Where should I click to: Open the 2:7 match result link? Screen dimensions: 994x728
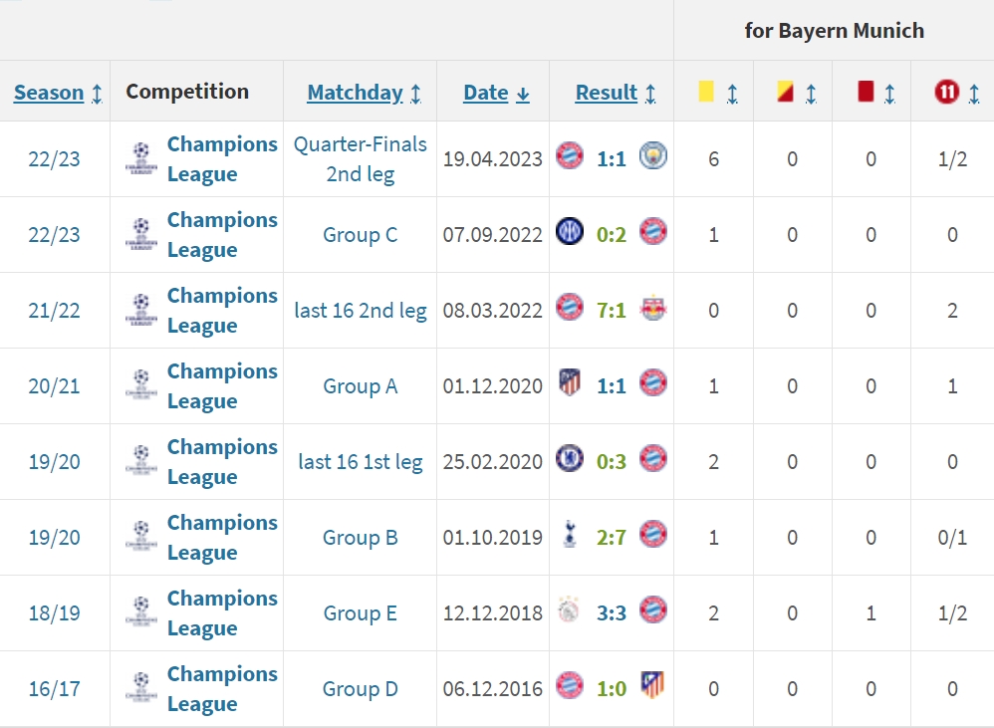tap(612, 538)
